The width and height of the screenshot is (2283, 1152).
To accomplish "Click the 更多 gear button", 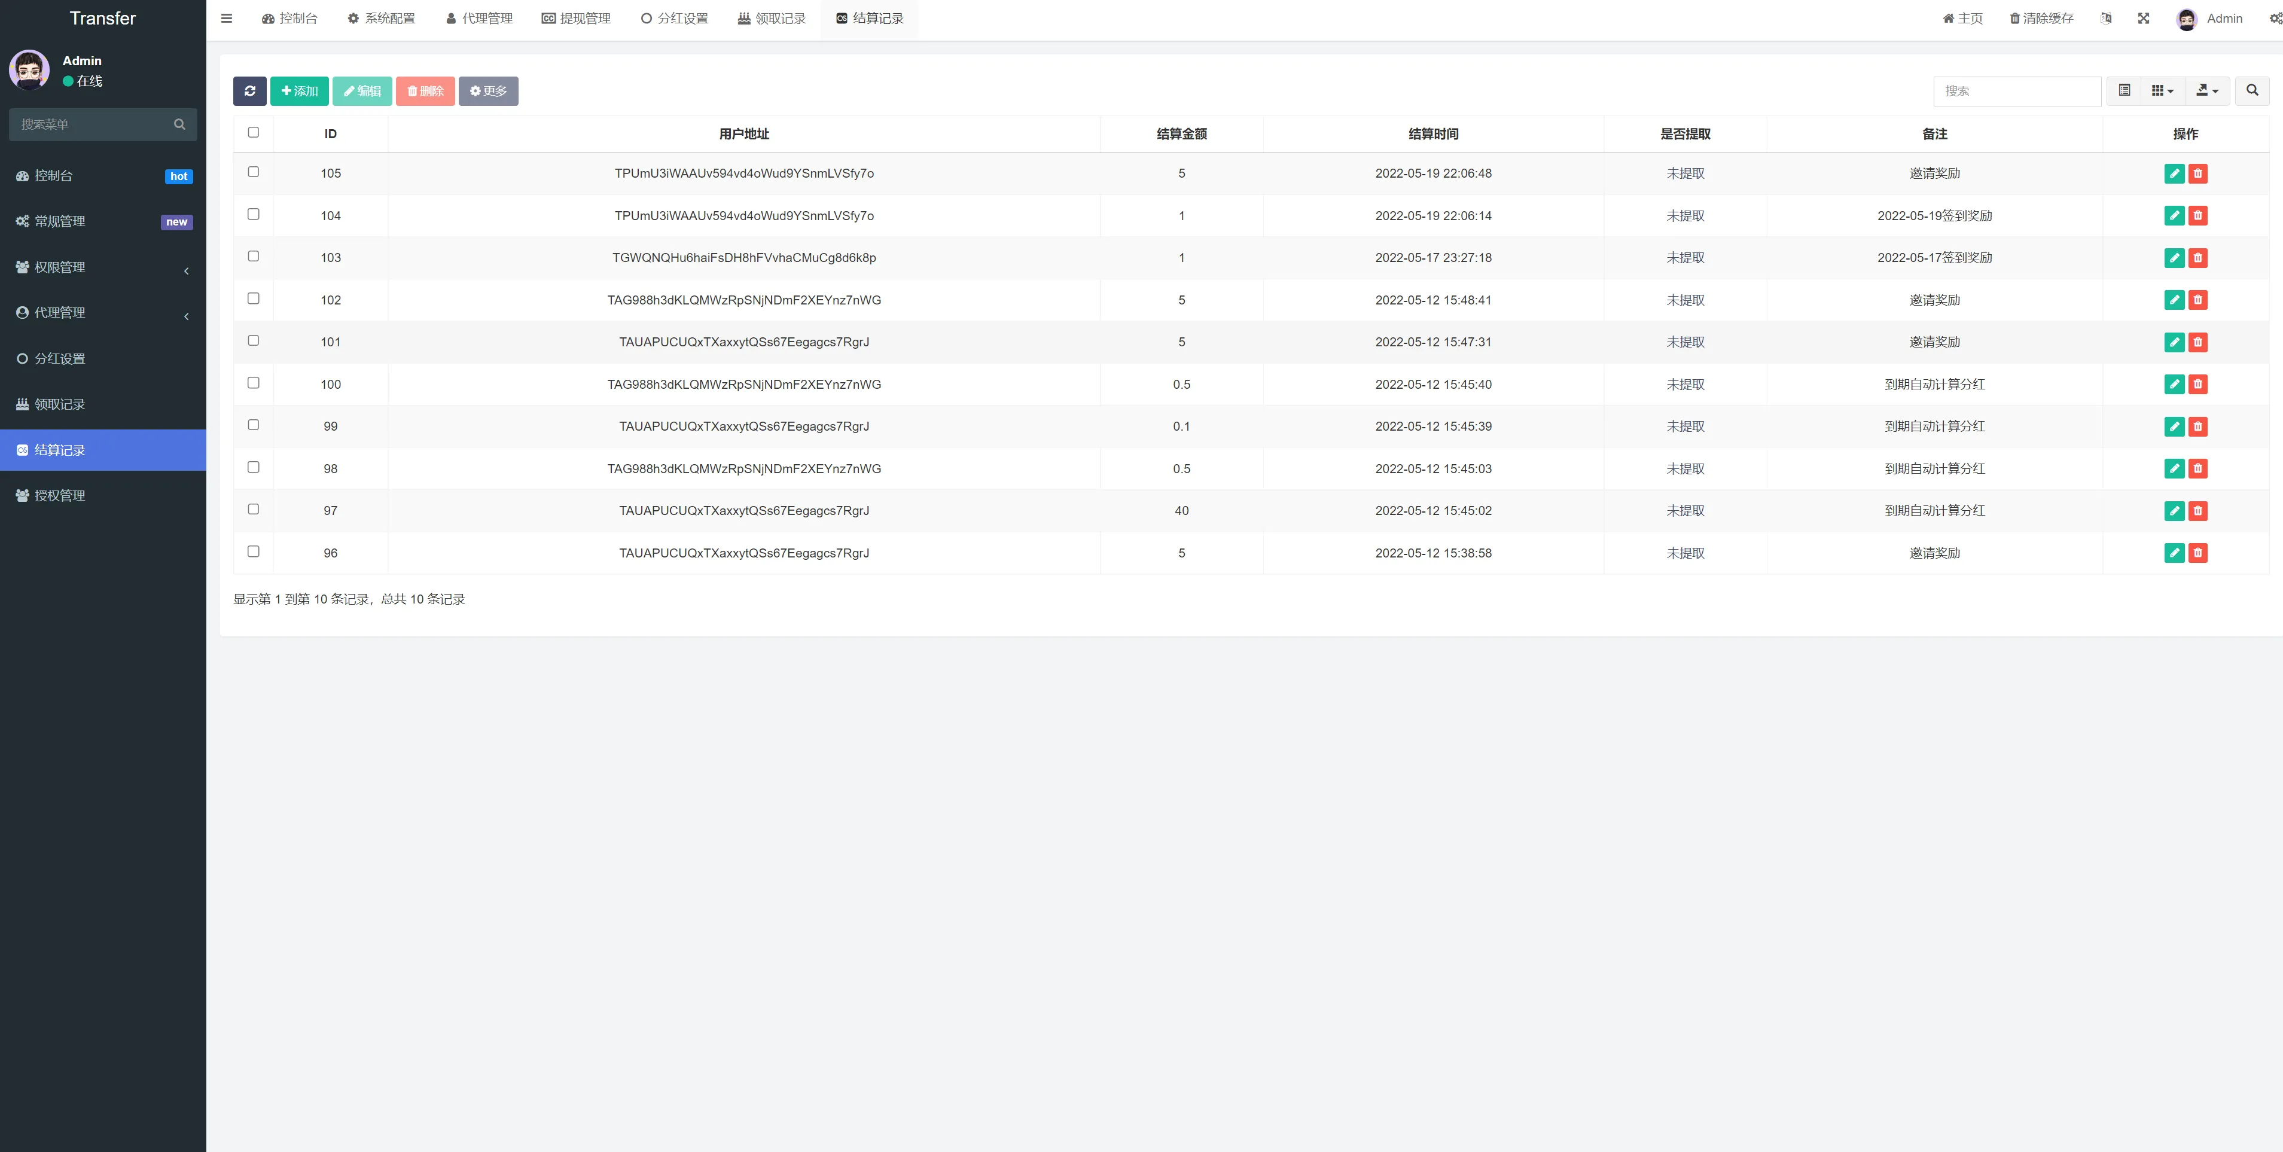I will 488,90.
